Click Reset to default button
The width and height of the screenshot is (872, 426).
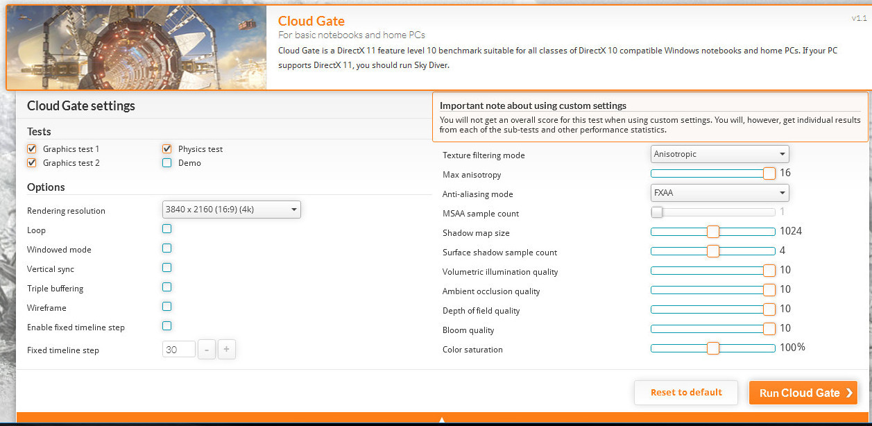(686, 393)
